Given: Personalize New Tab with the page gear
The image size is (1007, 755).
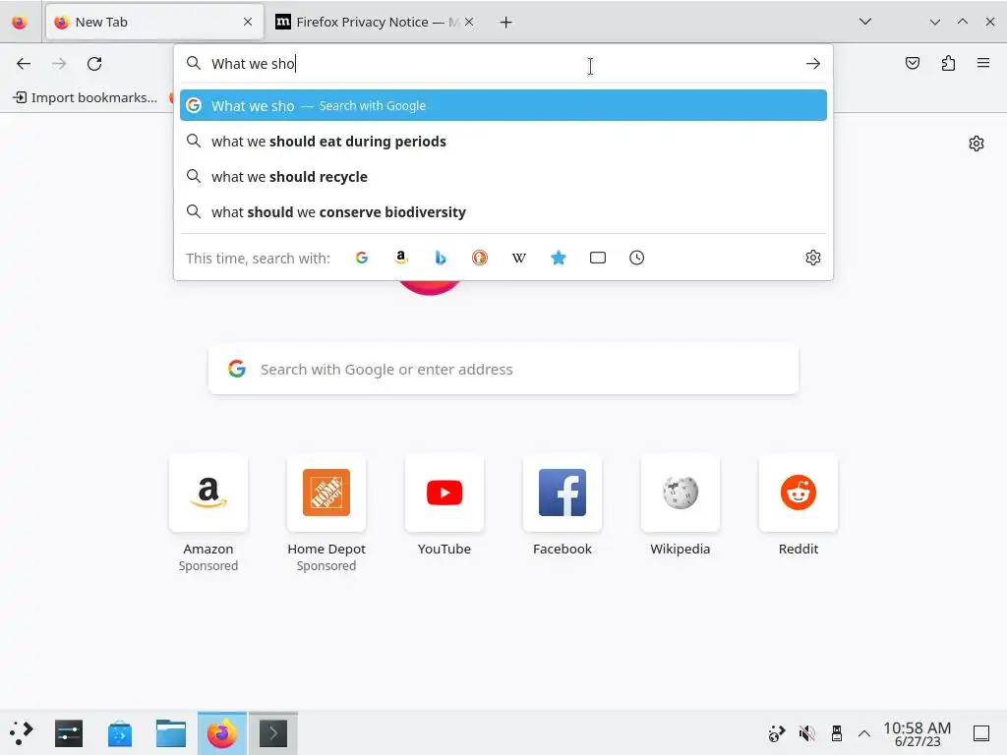Looking at the screenshot, I should (977, 144).
